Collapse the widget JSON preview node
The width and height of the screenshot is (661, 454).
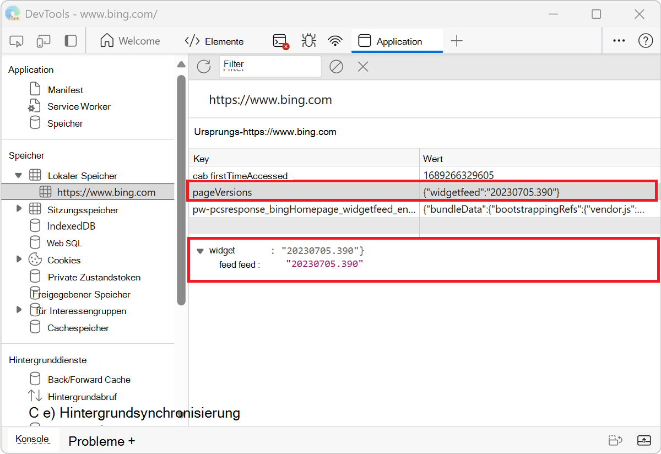coord(200,251)
